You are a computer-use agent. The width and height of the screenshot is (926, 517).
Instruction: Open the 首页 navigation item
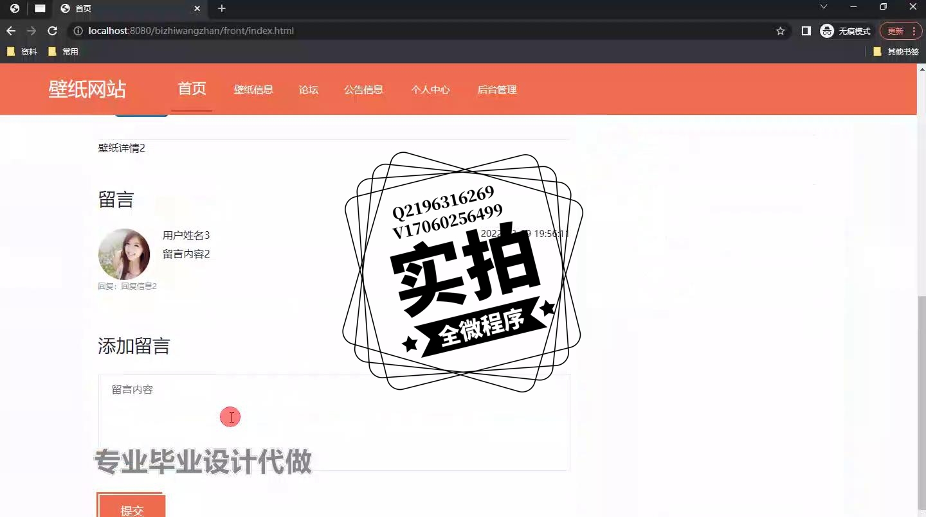(x=192, y=89)
